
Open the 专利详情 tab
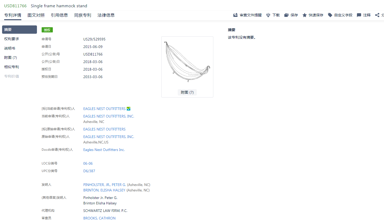(x=13, y=15)
